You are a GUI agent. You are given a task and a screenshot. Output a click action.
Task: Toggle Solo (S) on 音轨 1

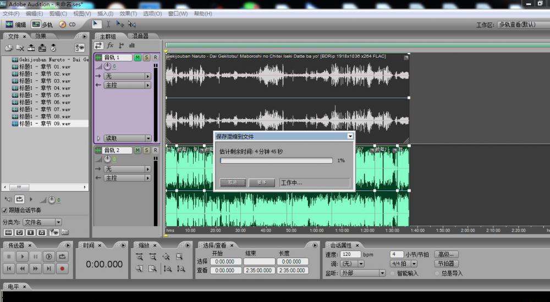[x=146, y=58]
